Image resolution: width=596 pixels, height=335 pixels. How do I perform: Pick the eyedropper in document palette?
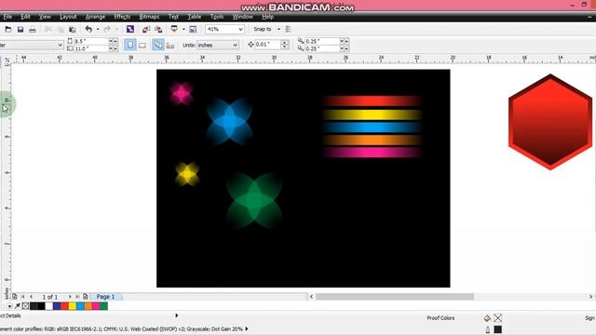[18, 306]
